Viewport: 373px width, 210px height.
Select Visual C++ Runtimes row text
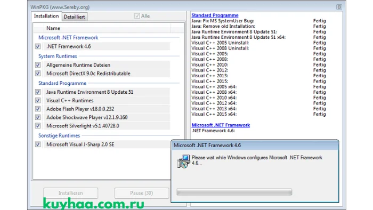[x=70, y=101]
